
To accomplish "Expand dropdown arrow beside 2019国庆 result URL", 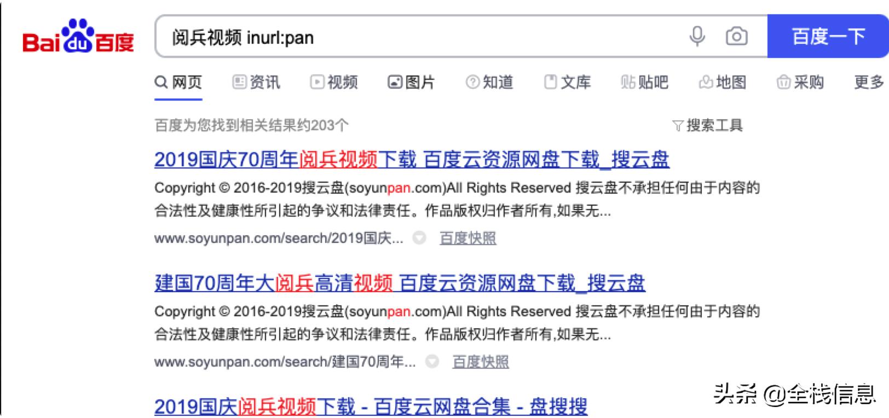I will click(x=419, y=239).
